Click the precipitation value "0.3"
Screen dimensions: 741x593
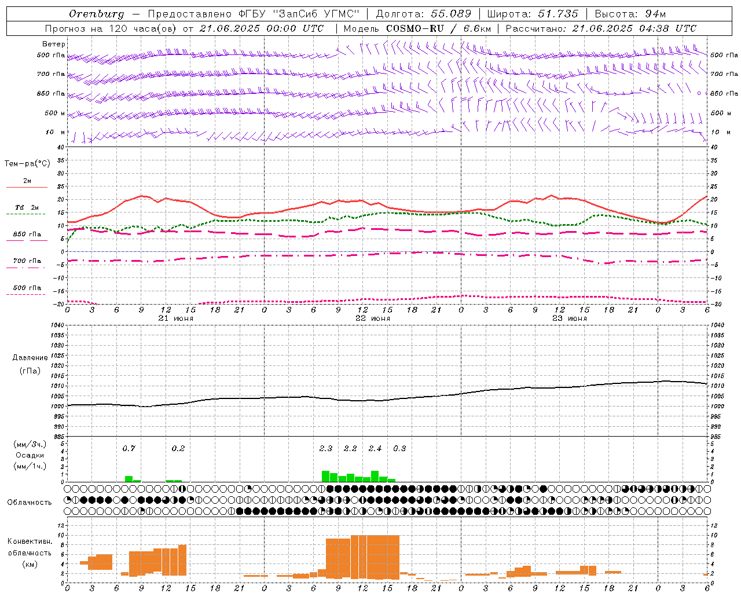[399, 448]
